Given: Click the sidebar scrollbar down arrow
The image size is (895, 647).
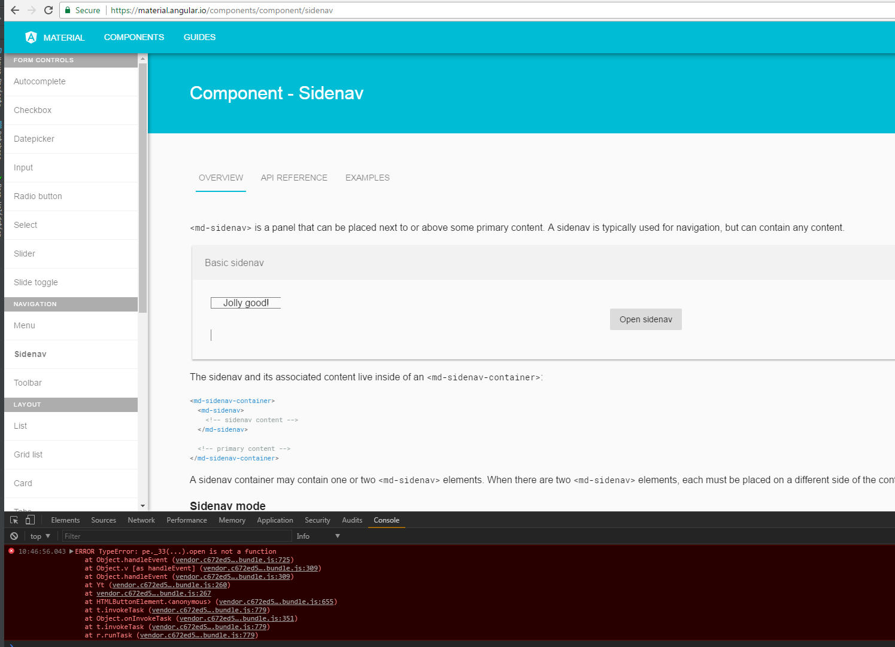Looking at the screenshot, I should pos(142,505).
